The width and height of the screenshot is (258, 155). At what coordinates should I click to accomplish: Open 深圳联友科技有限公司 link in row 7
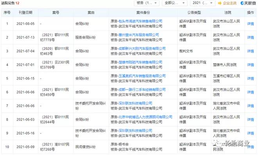135,103
